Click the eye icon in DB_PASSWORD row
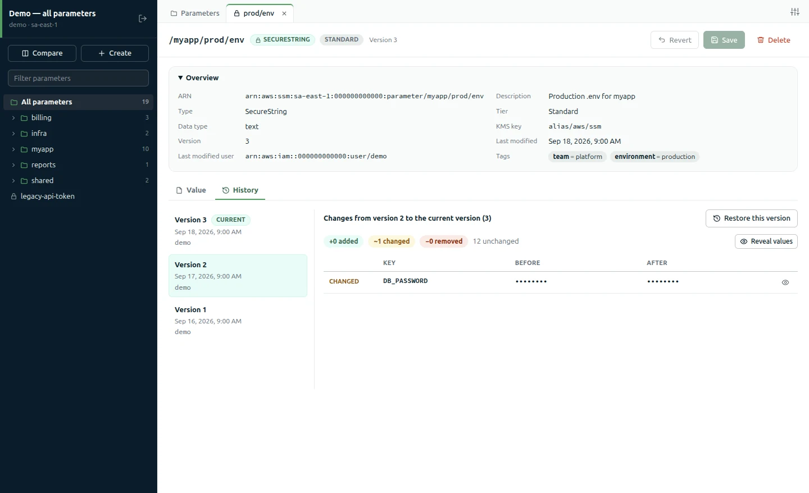 tap(785, 282)
